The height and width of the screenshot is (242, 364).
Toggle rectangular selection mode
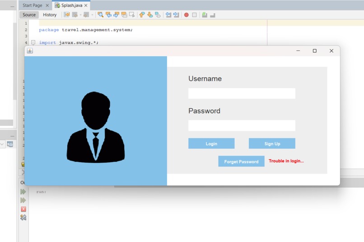[x=132, y=15]
